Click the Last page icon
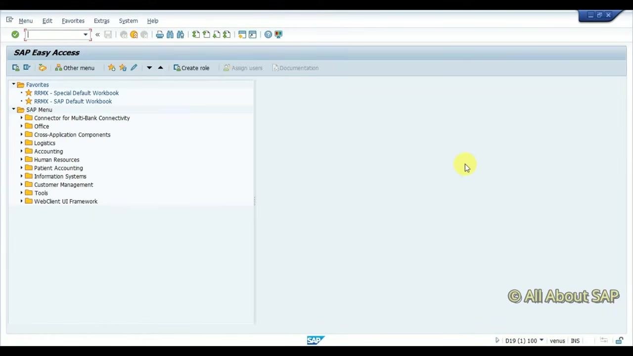 (226, 35)
